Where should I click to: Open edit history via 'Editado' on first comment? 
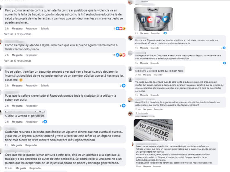point(45,28)
